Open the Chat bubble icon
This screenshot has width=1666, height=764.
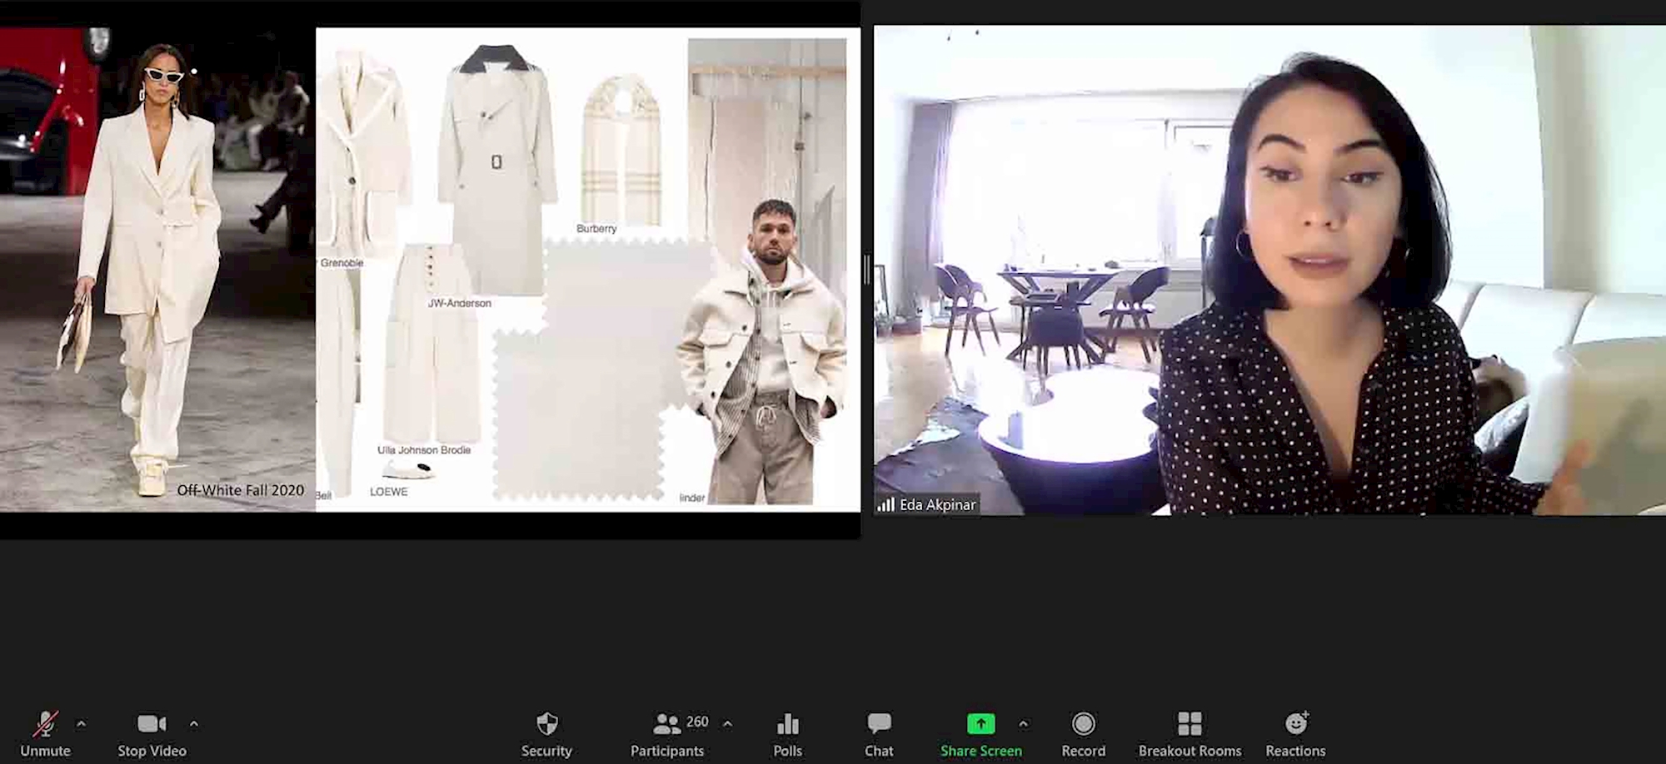(879, 723)
